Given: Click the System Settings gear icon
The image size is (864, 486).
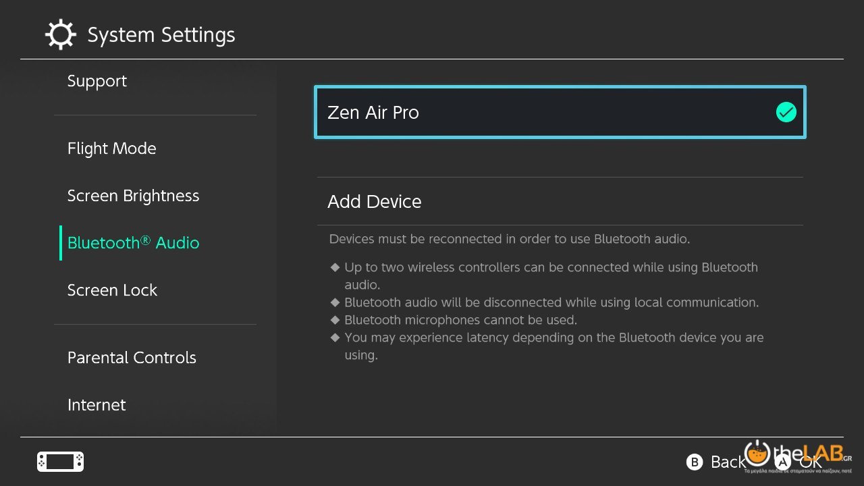Looking at the screenshot, I should 60,34.
